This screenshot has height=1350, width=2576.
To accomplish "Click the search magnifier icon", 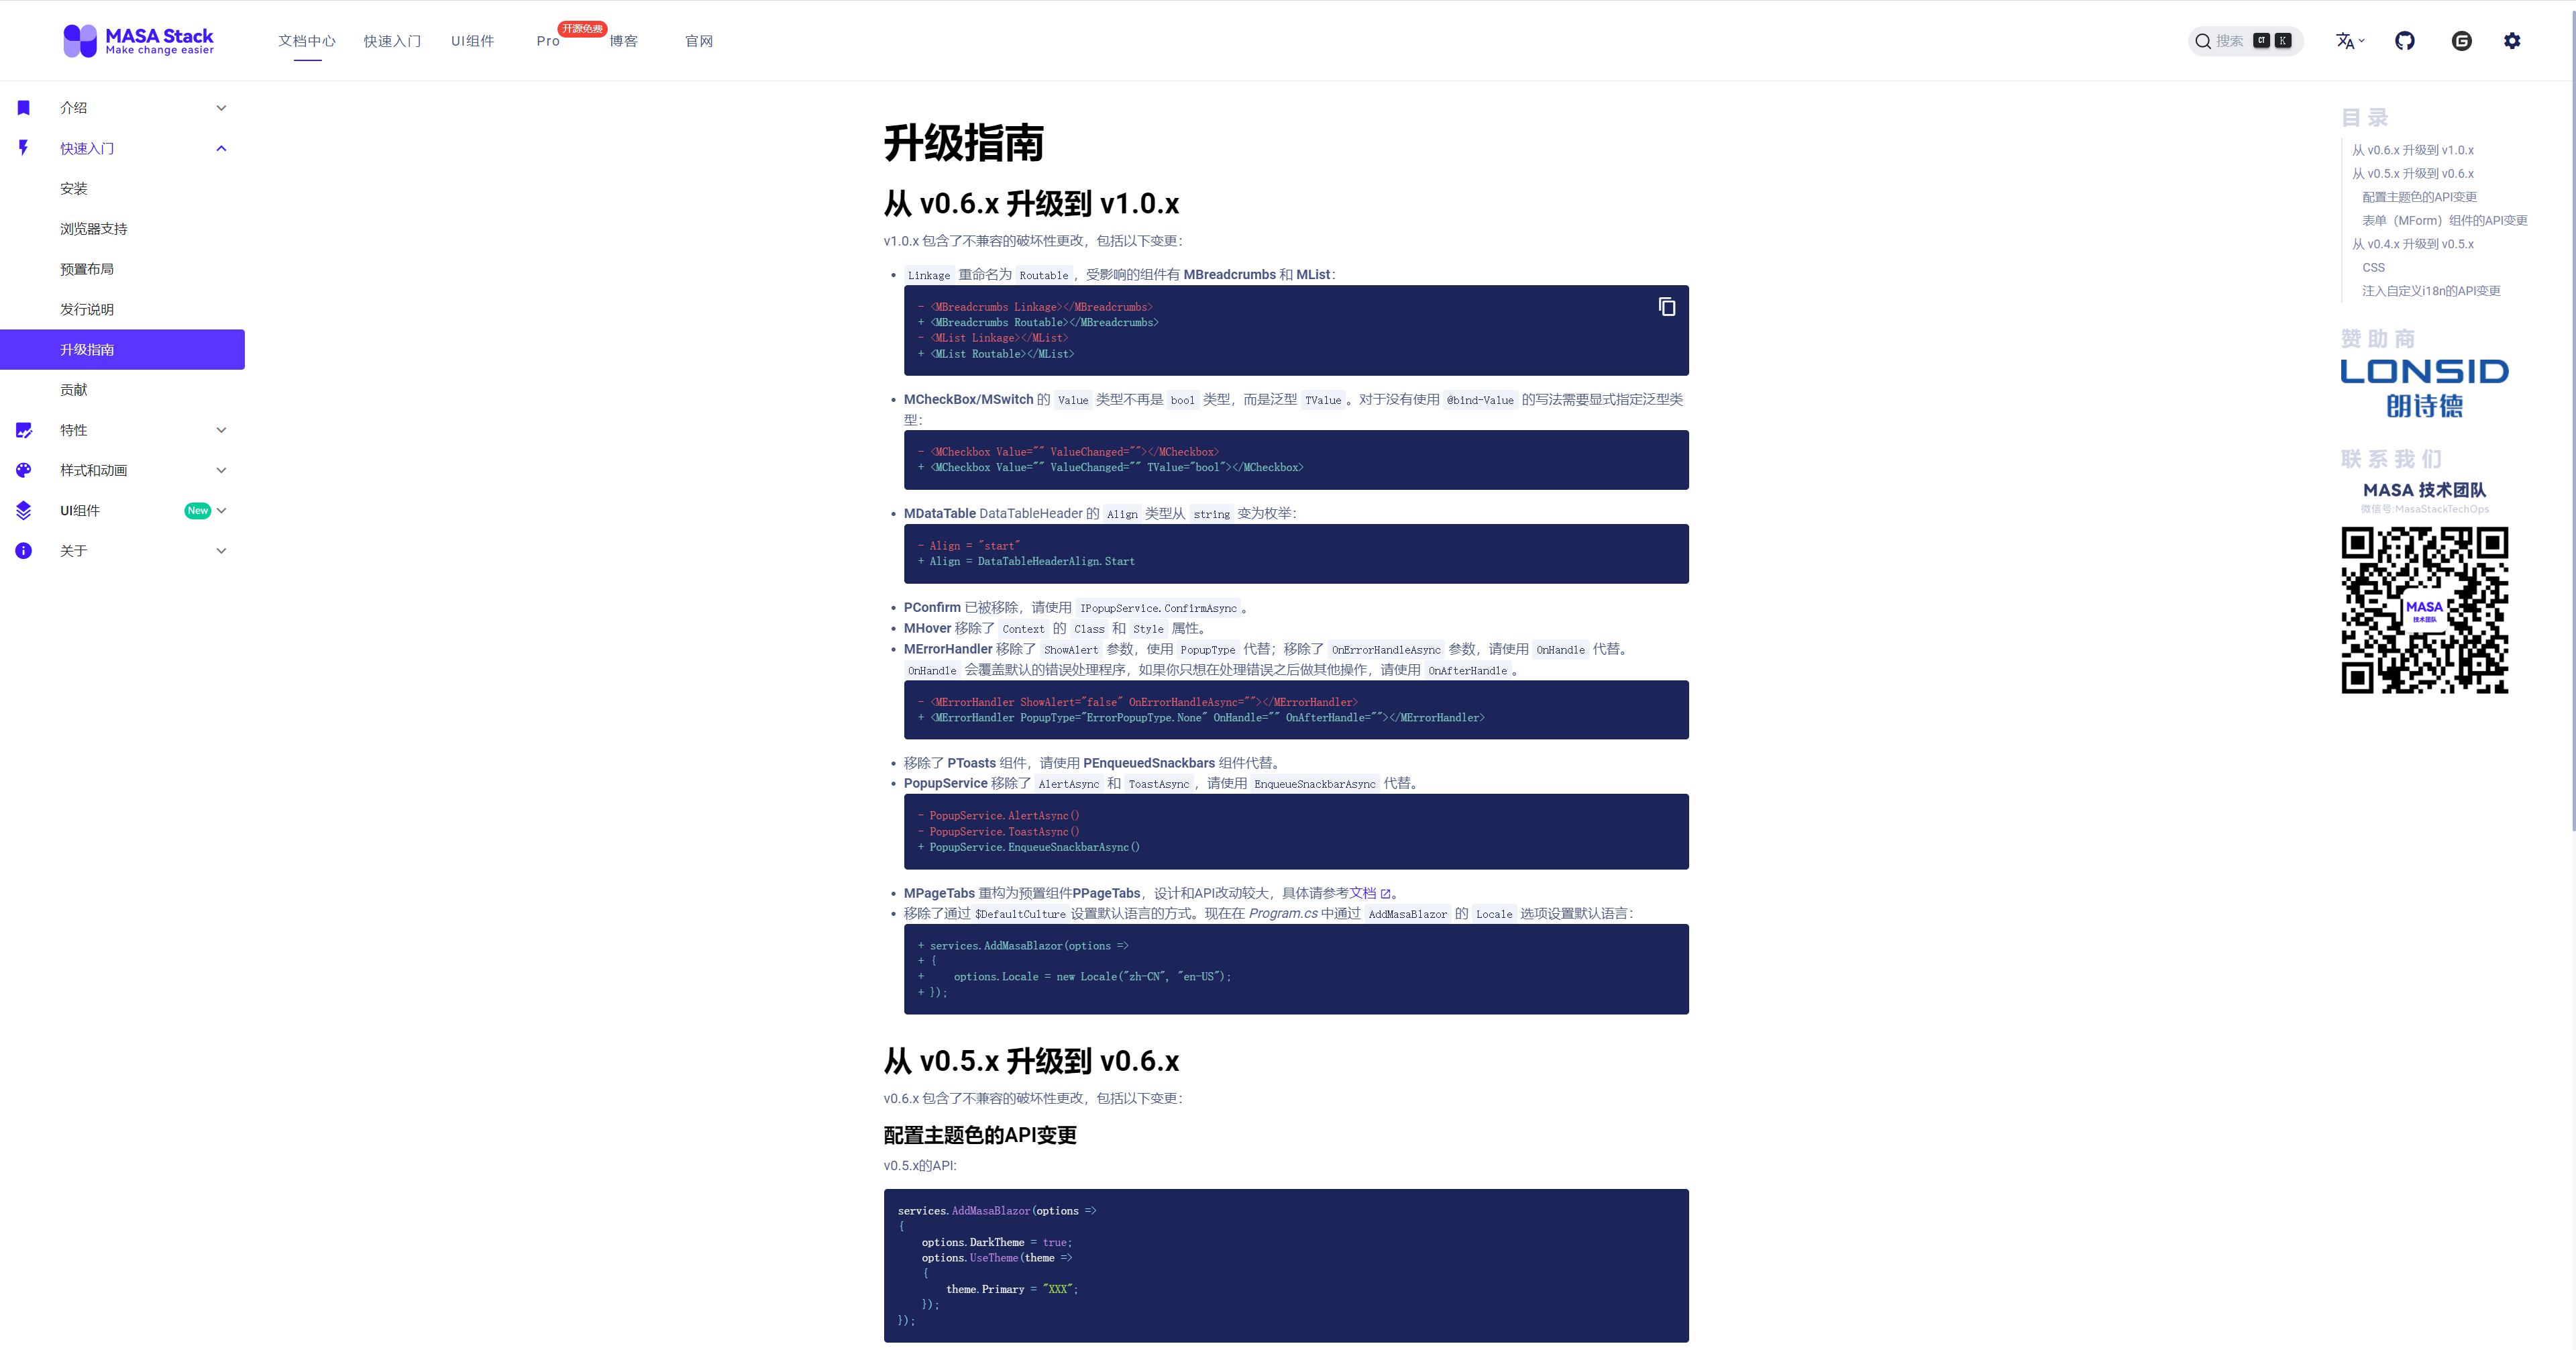I will point(2203,41).
